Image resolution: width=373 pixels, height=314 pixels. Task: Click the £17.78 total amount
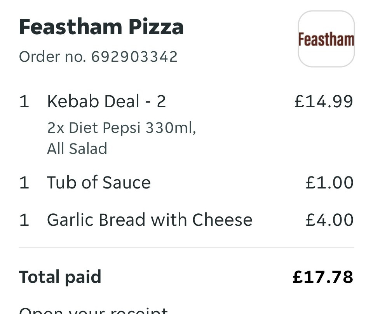point(323,277)
